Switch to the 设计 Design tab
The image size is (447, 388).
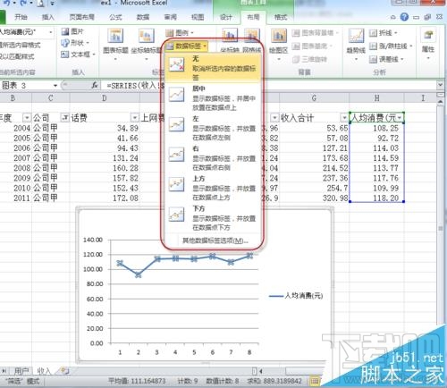click(x=226, y=17)
